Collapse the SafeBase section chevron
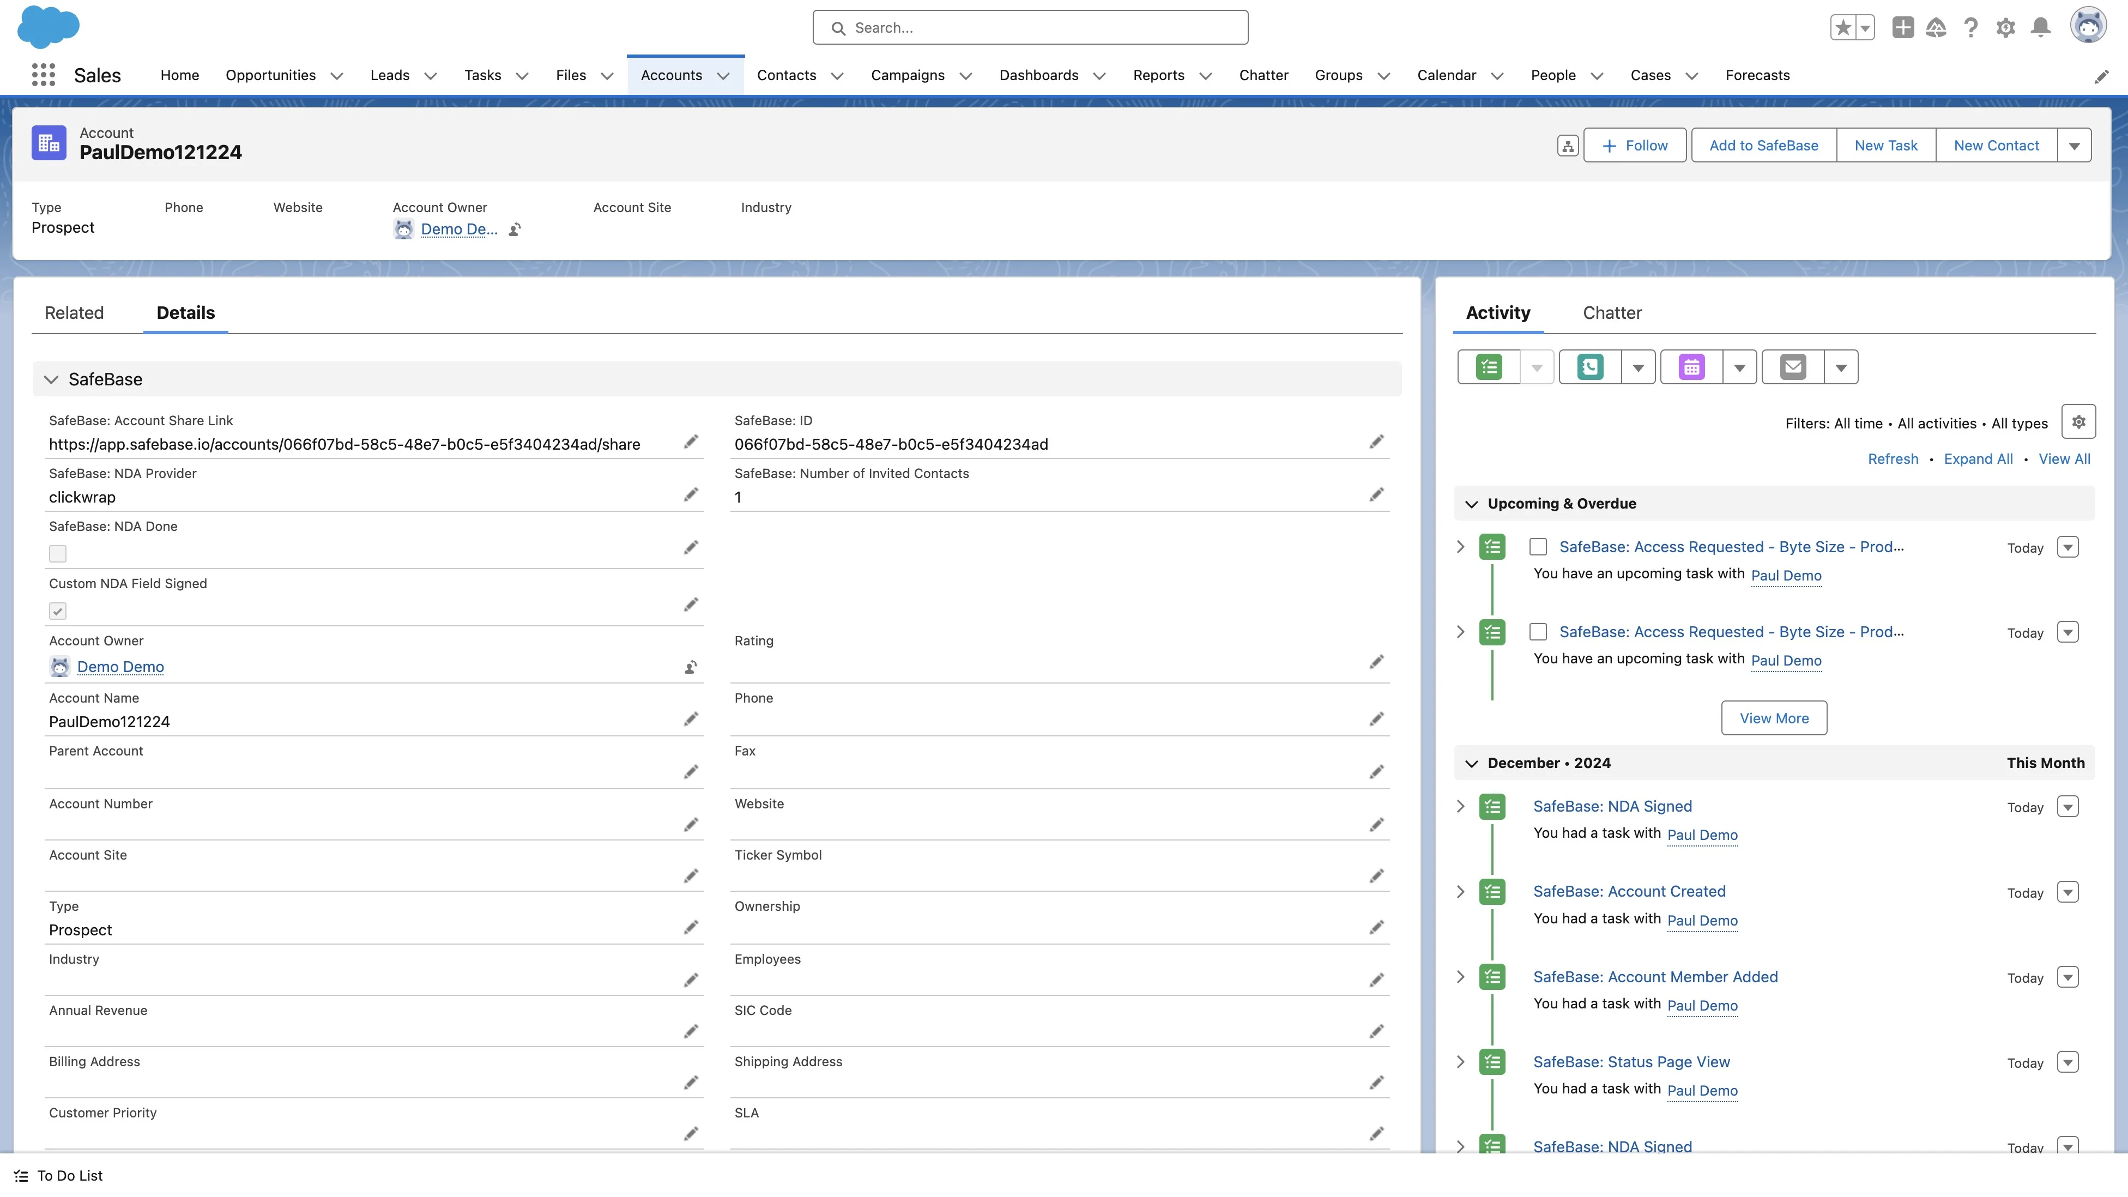 (x=51, y=379)
